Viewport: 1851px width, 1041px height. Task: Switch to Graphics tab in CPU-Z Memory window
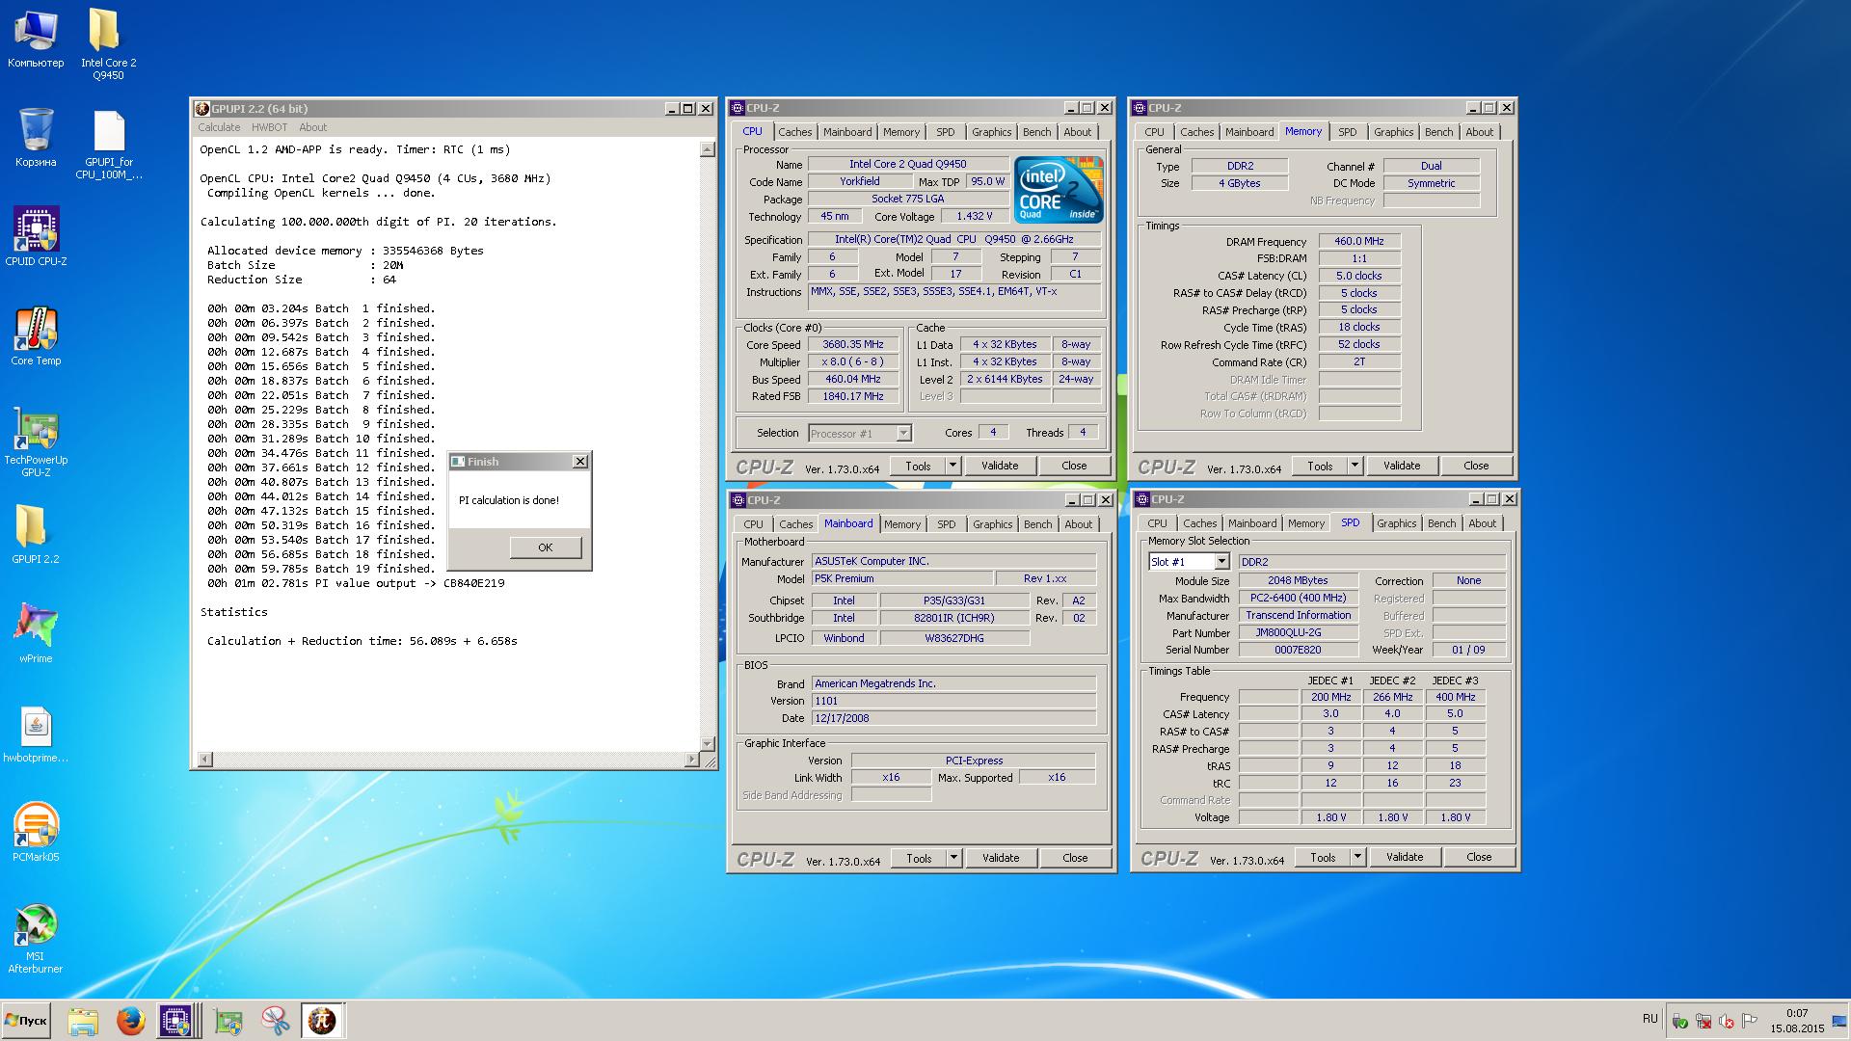[x=1394, y=132]
